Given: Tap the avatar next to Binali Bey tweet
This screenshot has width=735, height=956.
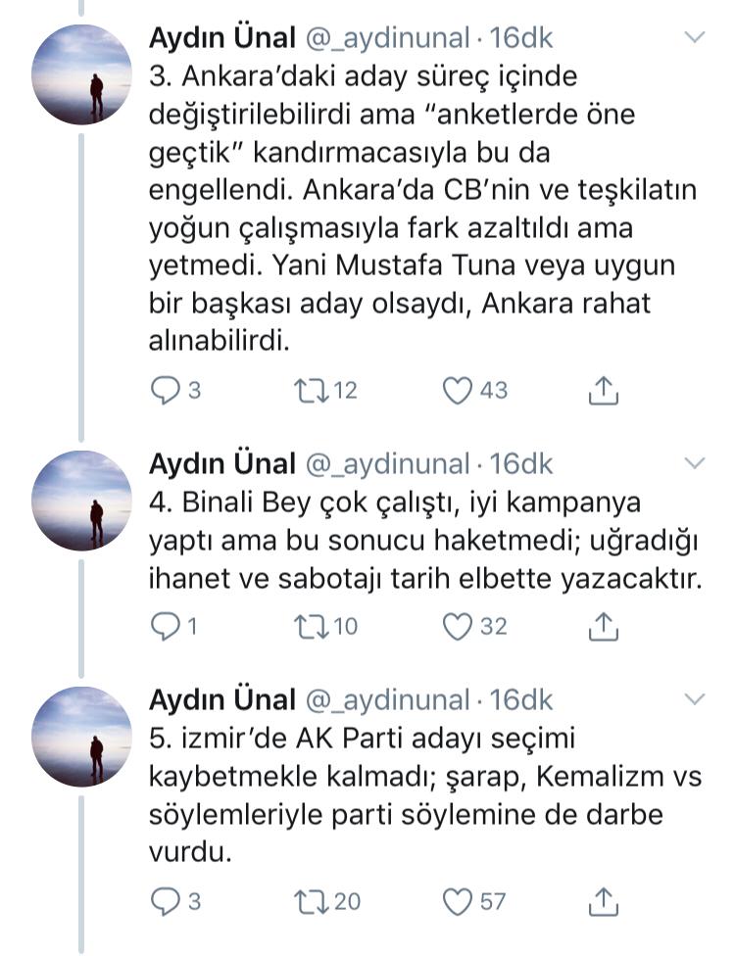Looking at the screenshot, I should tap(81, 500).
